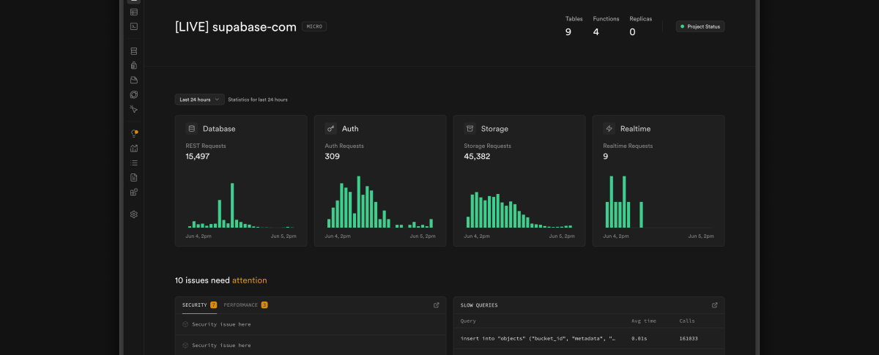879x355 pixels.
Task: Click the Storage card's bucket icon
Action: 470,128
